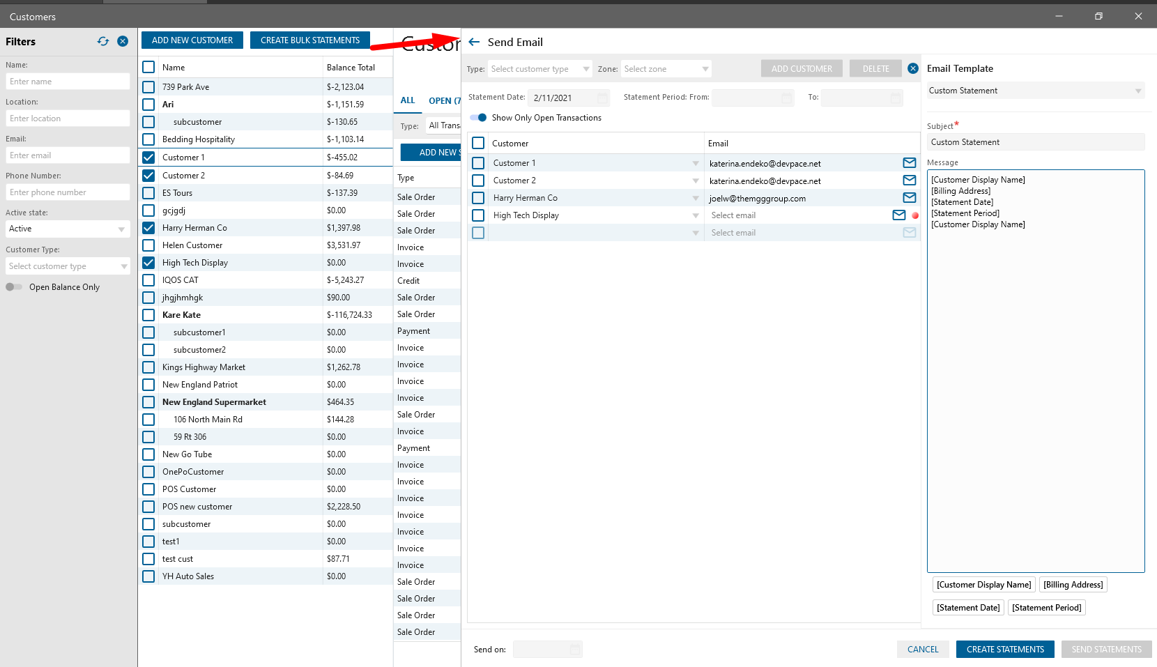Click ADD NEW CUSTOMER button
The image size is (1157, 667).
pos(192,40)
